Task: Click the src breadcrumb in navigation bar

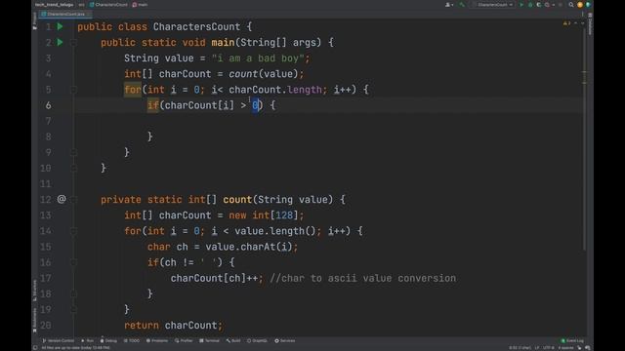Action: pos(81,5)
